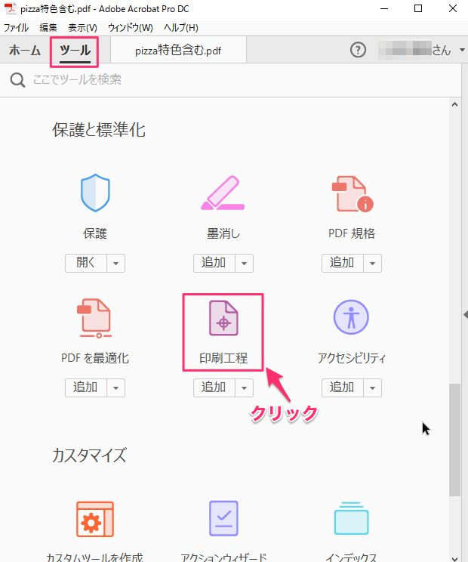Viewport: 468px width, 562px height.
Task: Click the search magnifier icon
Action: pyautogui.click(x=17, y=79)
